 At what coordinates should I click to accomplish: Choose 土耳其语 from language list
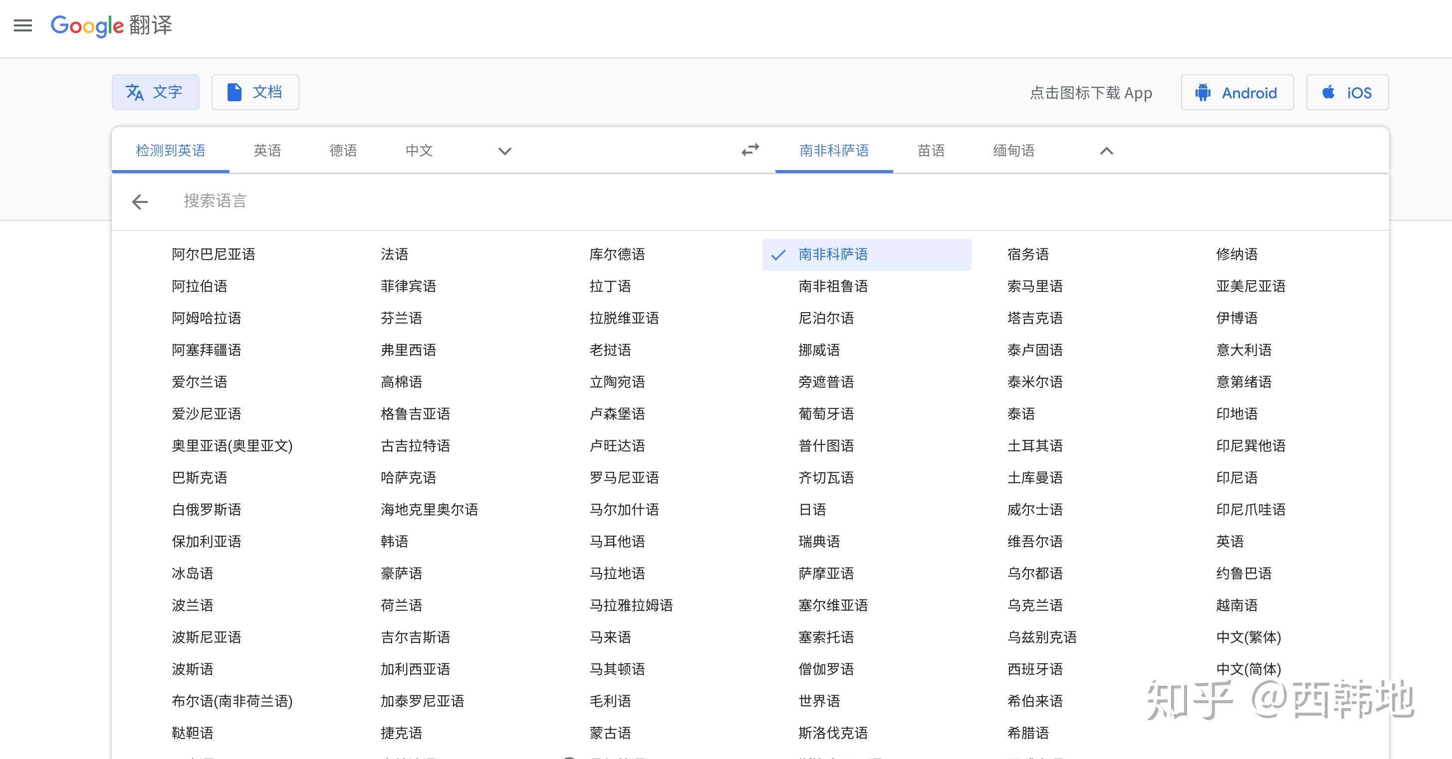pos(1035,446)
